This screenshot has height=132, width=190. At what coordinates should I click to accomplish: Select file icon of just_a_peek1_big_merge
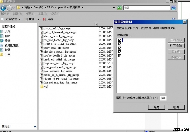point(42,28)
